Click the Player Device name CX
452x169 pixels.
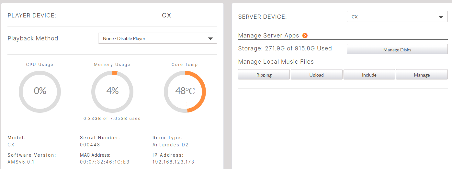tap(166, 16)
